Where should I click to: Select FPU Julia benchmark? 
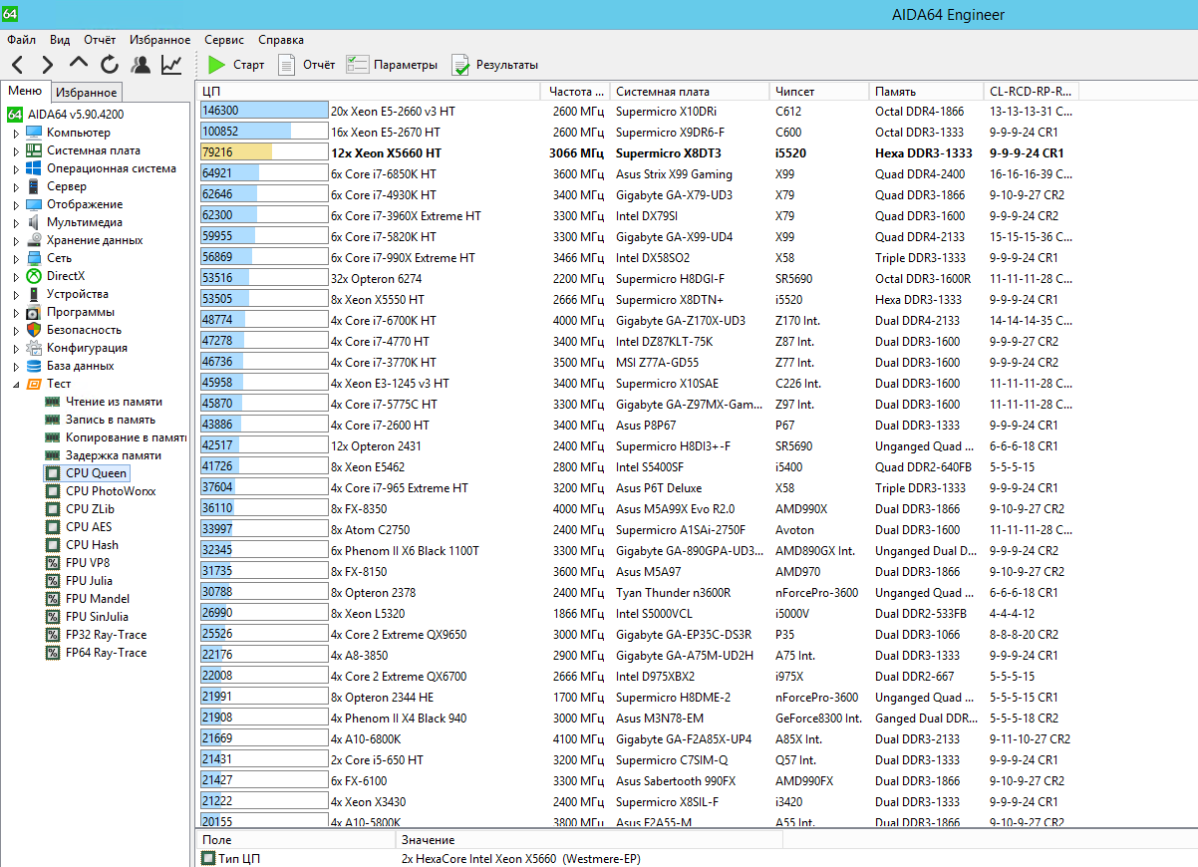tap(89, 581)
